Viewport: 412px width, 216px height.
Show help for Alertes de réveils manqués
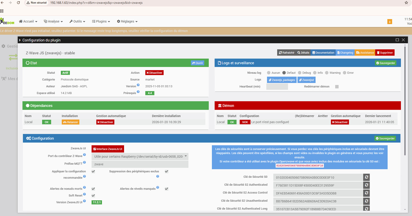pyautogui.click(x=158, y=187)
